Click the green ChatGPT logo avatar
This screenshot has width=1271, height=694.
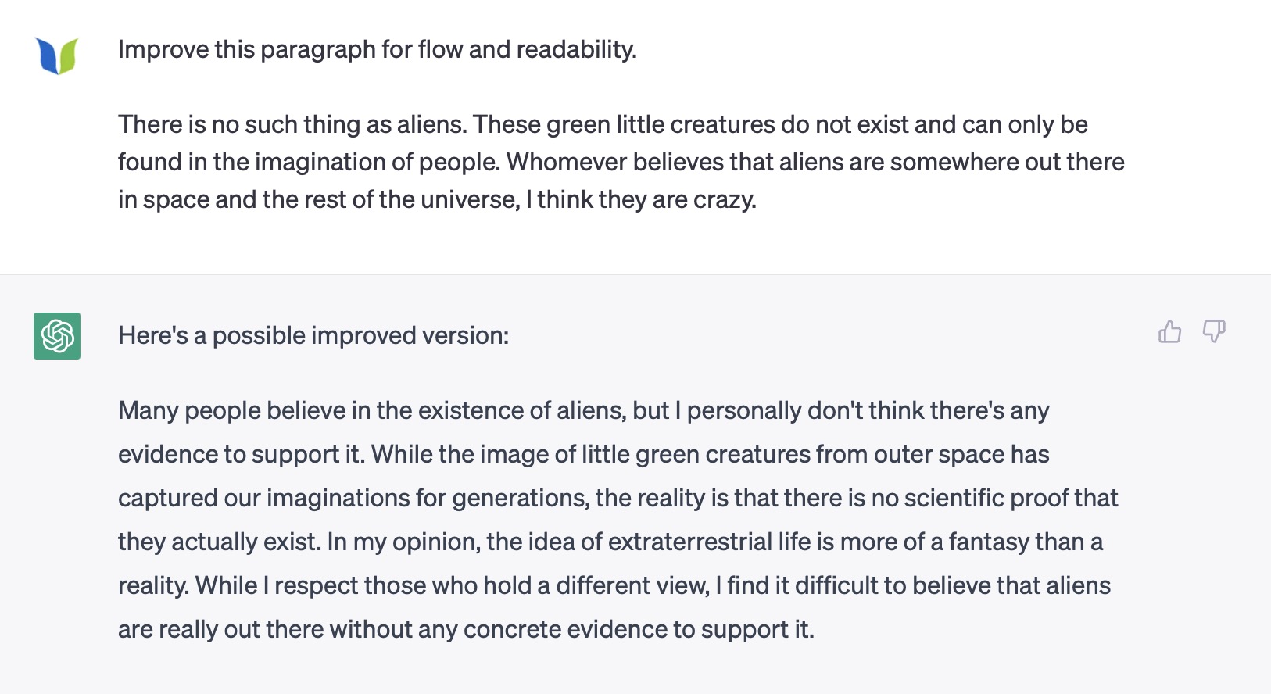pos(57,336)
